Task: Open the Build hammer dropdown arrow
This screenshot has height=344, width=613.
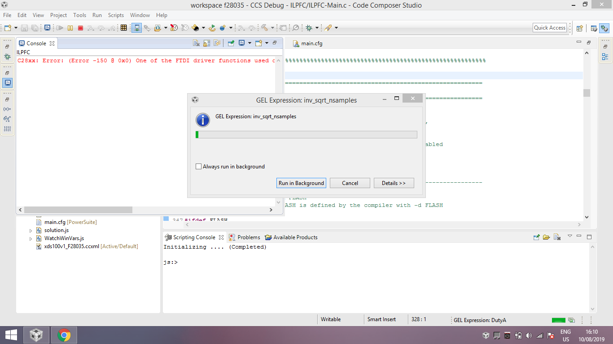Action: pos(272,28)
